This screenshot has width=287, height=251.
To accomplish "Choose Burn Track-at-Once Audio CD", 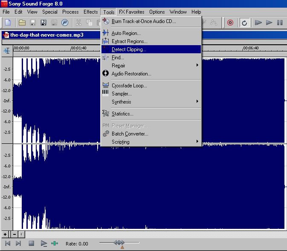I will coord(151,21).
